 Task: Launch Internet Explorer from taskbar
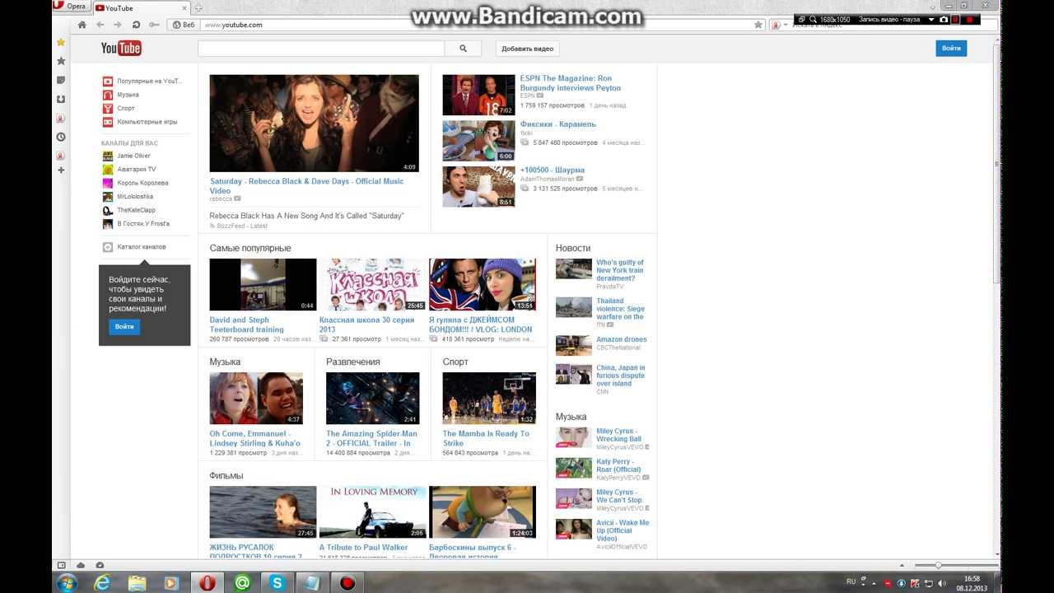(102, 582)
